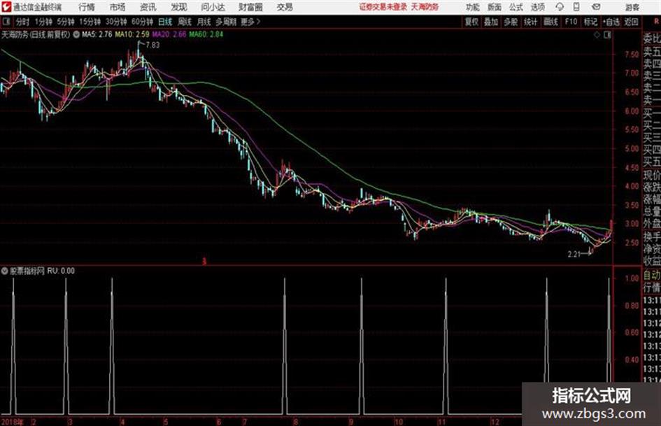The height and width of the screenshot is (426, 661).
Task: Open the 多周期 multi-period view
Action: 226,22
